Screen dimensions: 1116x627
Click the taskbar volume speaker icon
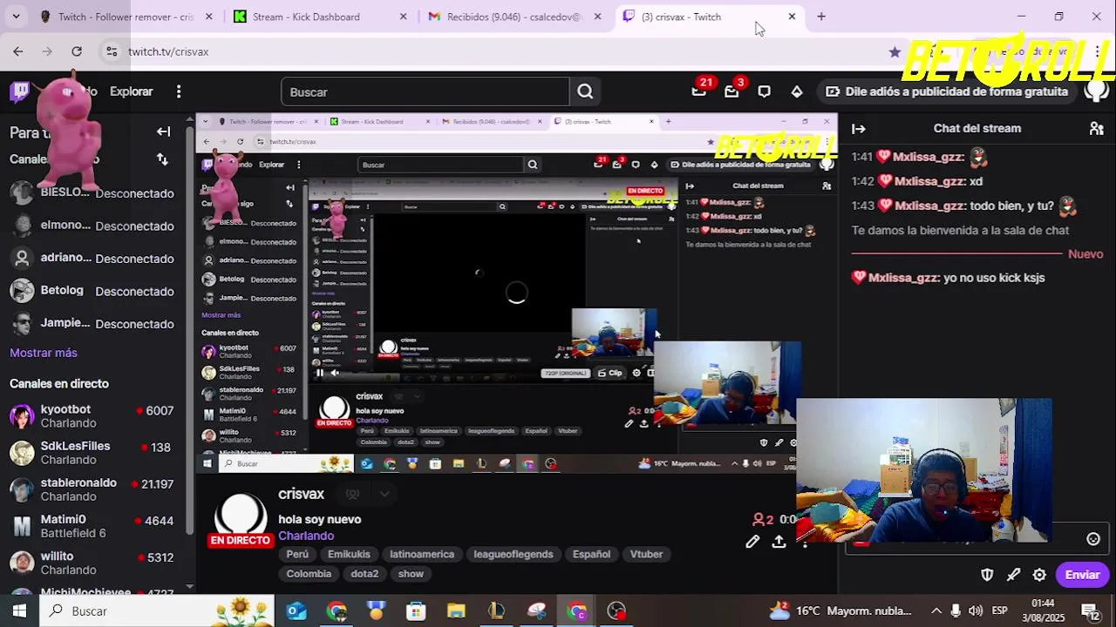pos(975,611)
